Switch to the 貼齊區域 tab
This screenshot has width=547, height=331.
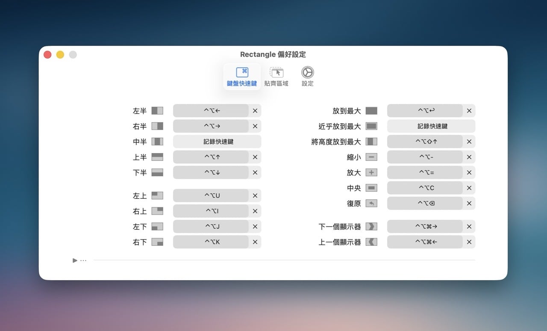pyautogui.click(x=276, y=77)
